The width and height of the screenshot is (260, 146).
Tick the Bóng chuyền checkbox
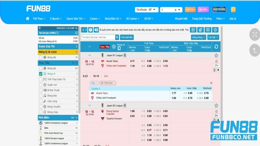point(41,106)
